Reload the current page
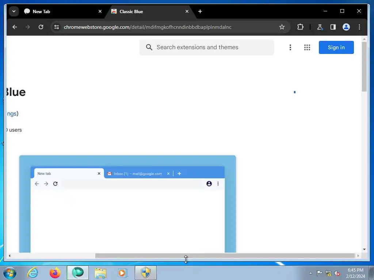The image size is (374, 280). (41, 27)
